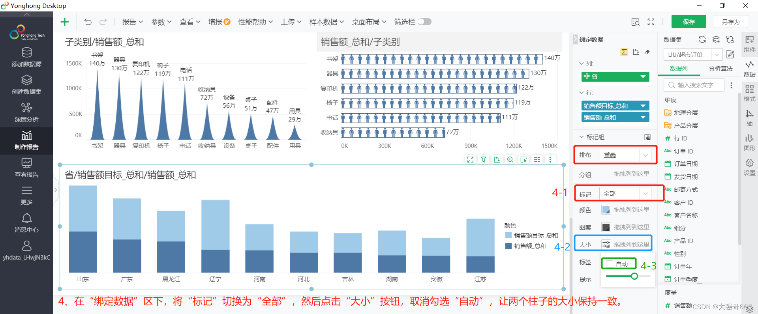
Task: Open 查看报告 in the sidebar
Action: [x=26, y=168]
